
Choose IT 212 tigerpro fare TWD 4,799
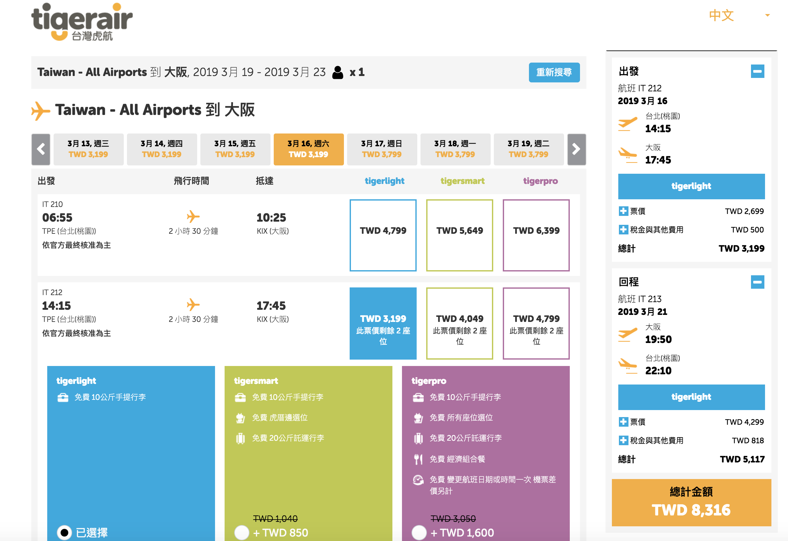536,324
